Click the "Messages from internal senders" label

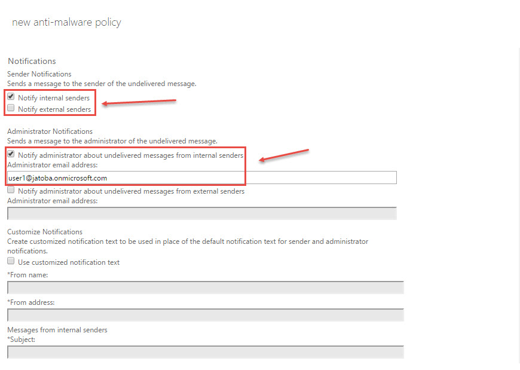[57, 329]
